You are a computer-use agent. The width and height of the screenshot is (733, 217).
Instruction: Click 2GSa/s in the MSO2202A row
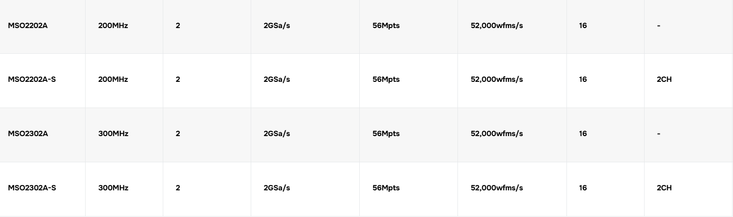(x=277, y=25)
